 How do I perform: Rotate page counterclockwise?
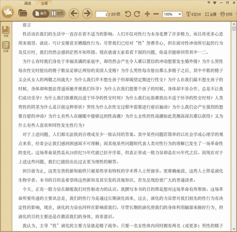coord(128,14)
